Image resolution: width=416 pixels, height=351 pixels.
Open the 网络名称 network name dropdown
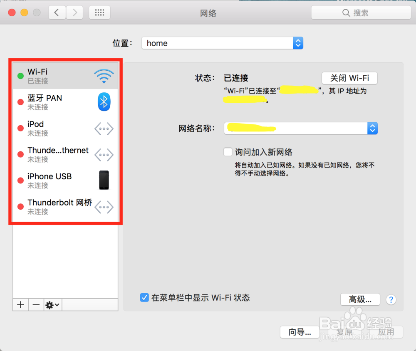(x=301, y=129)
